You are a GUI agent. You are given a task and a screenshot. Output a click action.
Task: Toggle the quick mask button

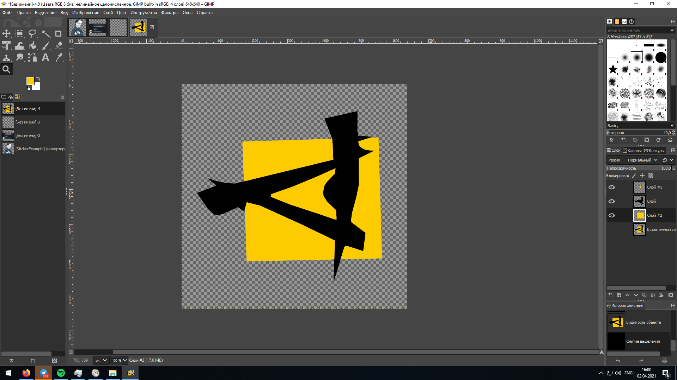coord(71,352)
